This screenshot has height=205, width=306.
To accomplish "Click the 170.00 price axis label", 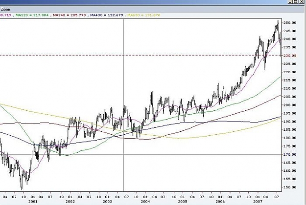I will (x=290, y=154).
